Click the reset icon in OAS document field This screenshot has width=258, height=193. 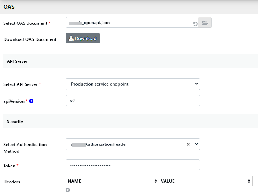point(195,24)
